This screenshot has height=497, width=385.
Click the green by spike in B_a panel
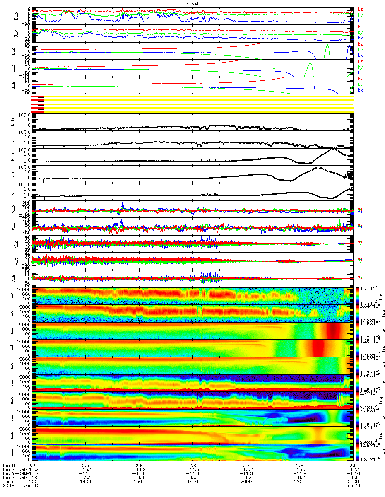coord(327,51)
